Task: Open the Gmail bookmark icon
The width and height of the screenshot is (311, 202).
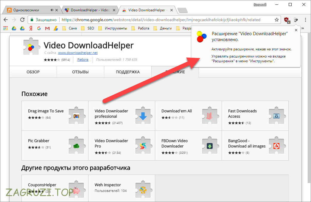Action: (47, 28)
